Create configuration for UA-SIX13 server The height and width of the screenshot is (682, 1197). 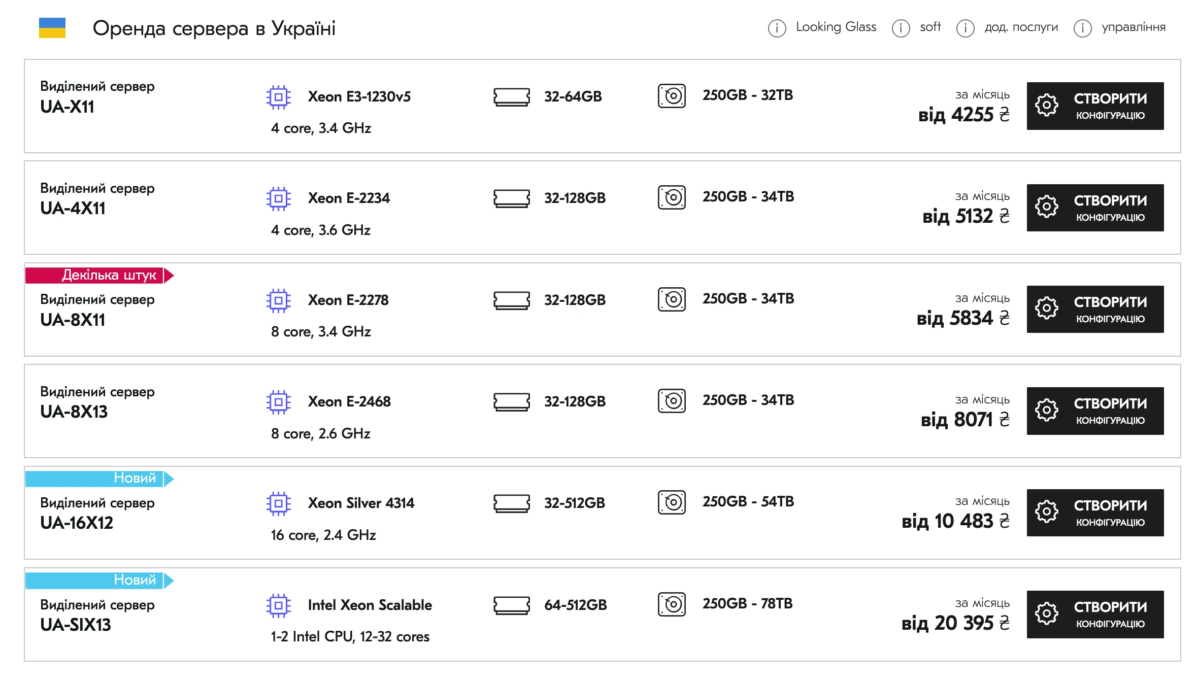point(1095,615)
